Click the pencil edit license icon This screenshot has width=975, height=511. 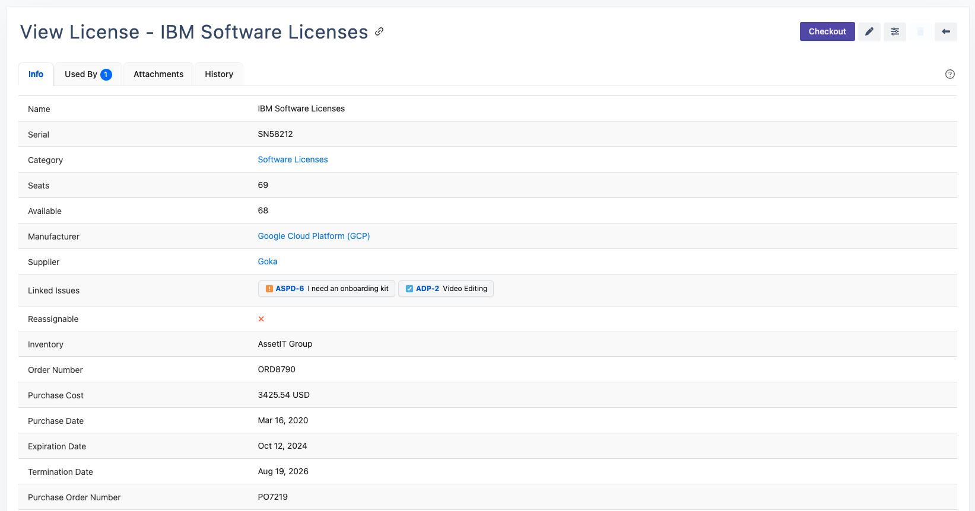869,31
